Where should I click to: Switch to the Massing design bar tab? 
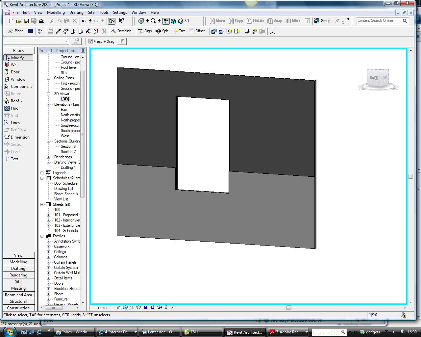point(18,288)
